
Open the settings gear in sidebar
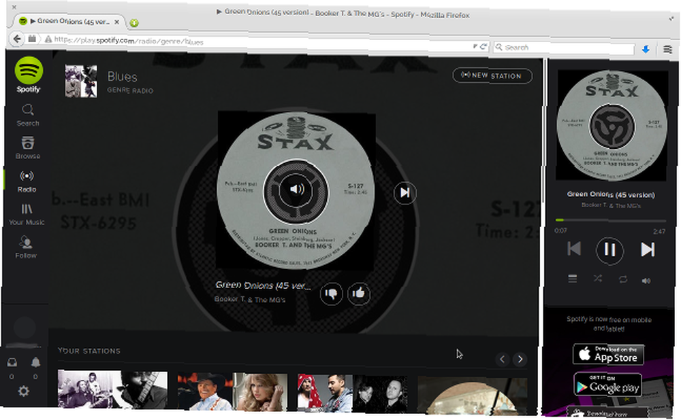pyautogui.click(x=23, y=391)
